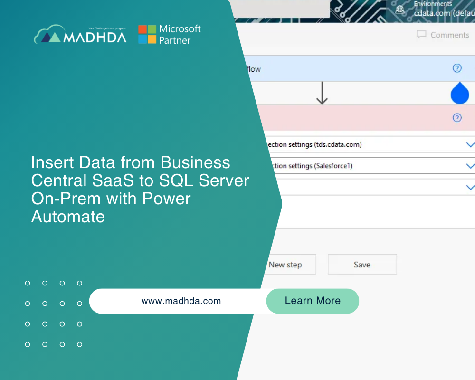
Task: Open the cdata.com environment selector
Action: click(x=444, y=13)
